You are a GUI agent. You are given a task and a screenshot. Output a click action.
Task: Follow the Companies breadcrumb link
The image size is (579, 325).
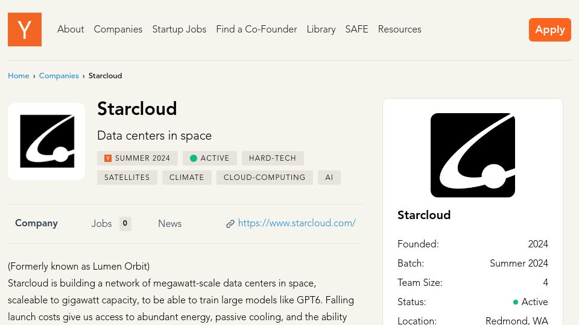click(59, 76)
